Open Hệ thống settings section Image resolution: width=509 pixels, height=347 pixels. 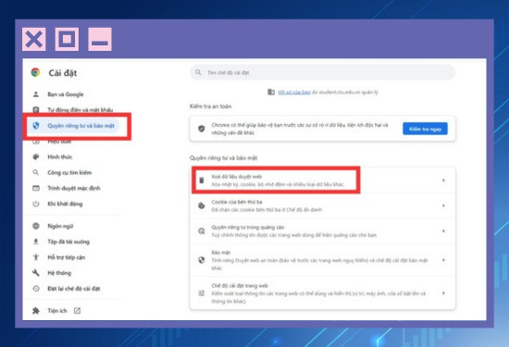59,273
